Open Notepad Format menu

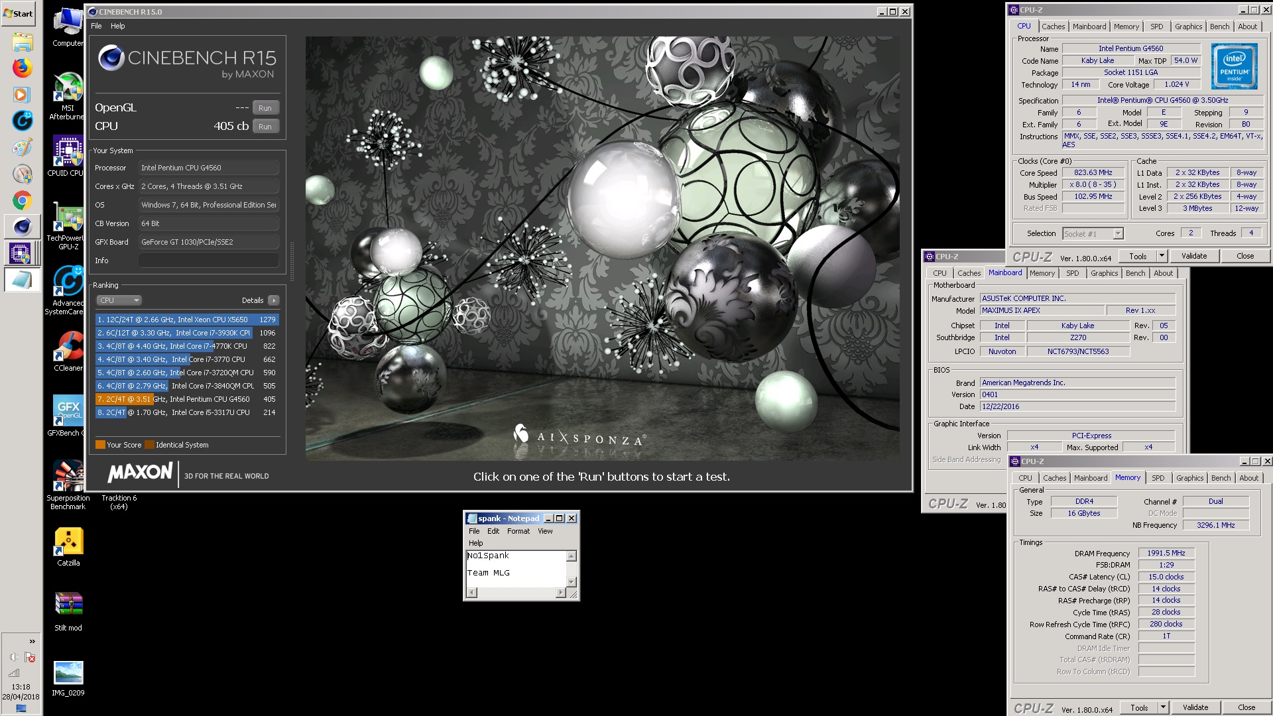(x=518, y=531)
